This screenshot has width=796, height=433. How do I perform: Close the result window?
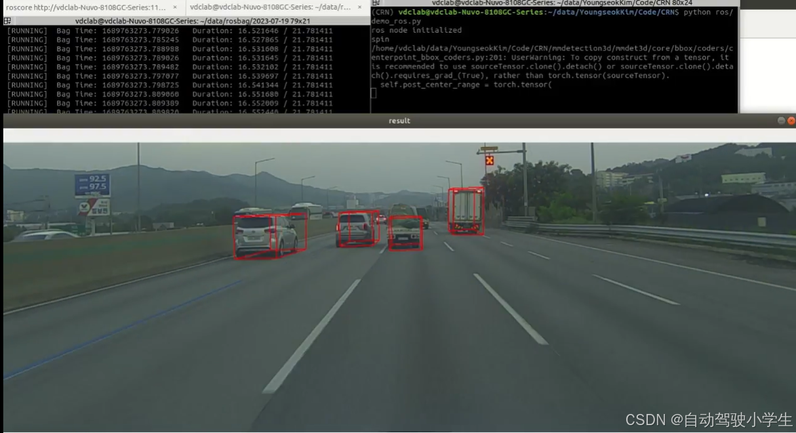point(791,121)
